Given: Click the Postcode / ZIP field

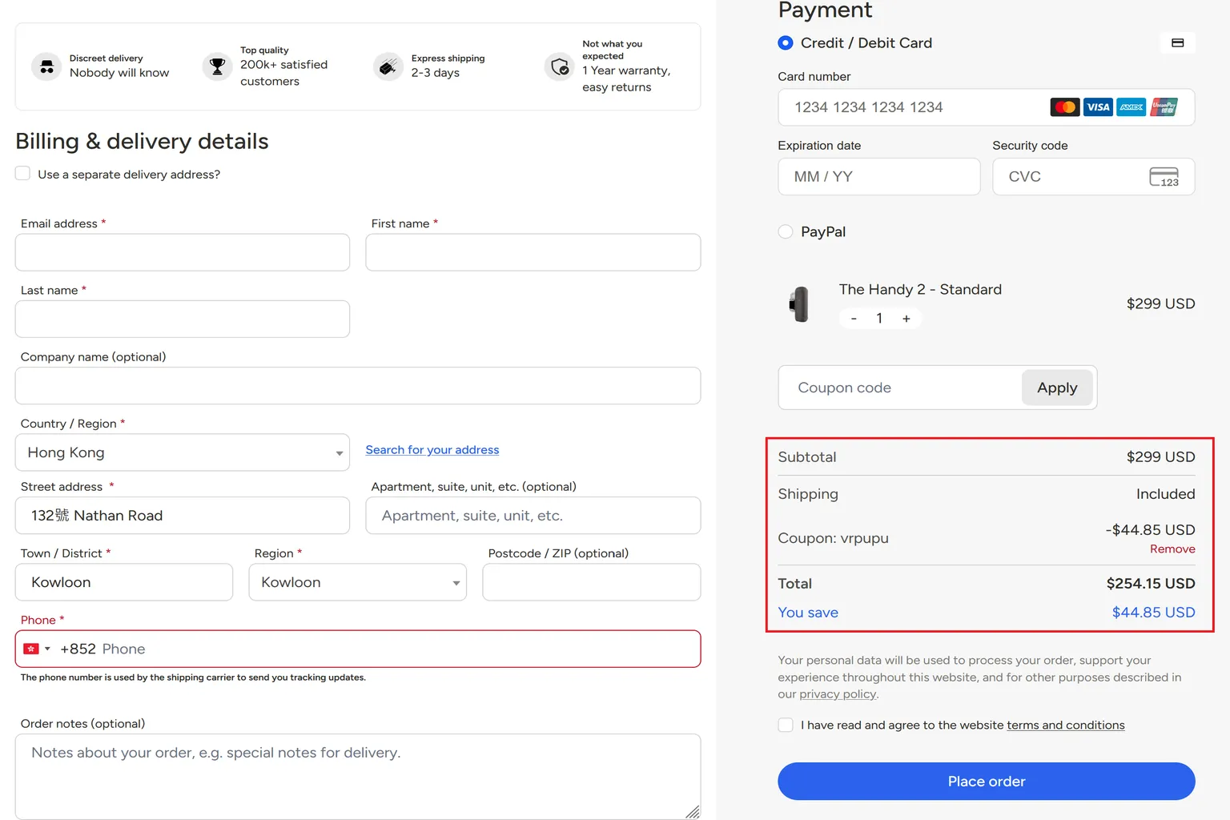Looking at the screenshot, I should [x=592, y=582].
